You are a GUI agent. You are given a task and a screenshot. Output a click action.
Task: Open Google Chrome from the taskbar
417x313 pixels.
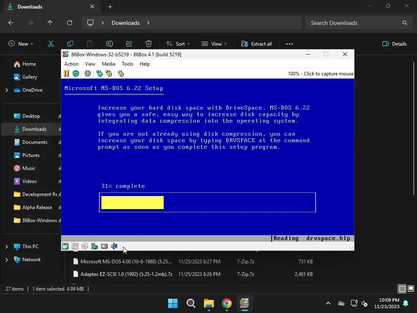click(226, 303)
